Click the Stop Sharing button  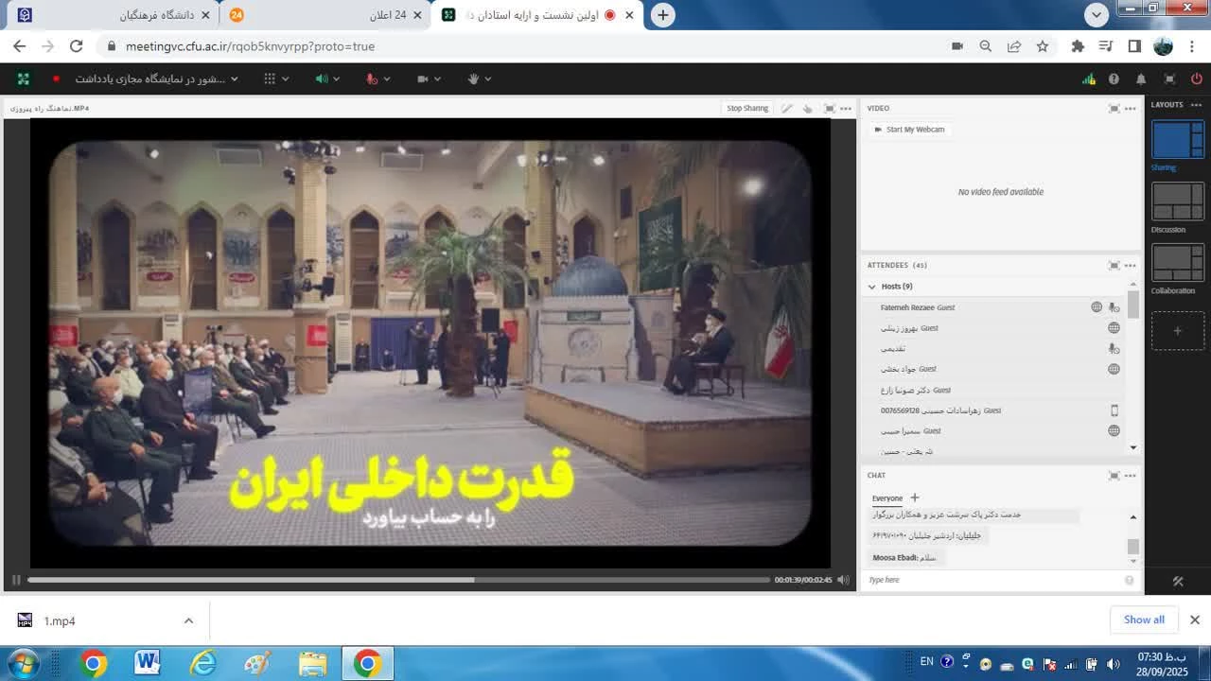746,108
